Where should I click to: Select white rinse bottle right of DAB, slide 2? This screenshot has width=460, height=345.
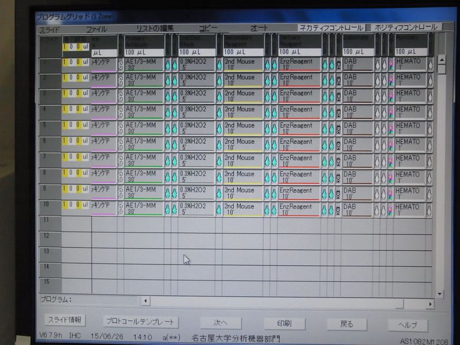click(378, 80)
